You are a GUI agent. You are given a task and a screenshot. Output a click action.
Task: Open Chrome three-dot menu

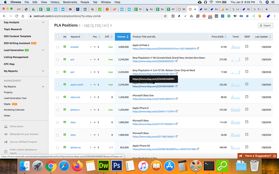(275, 16)
